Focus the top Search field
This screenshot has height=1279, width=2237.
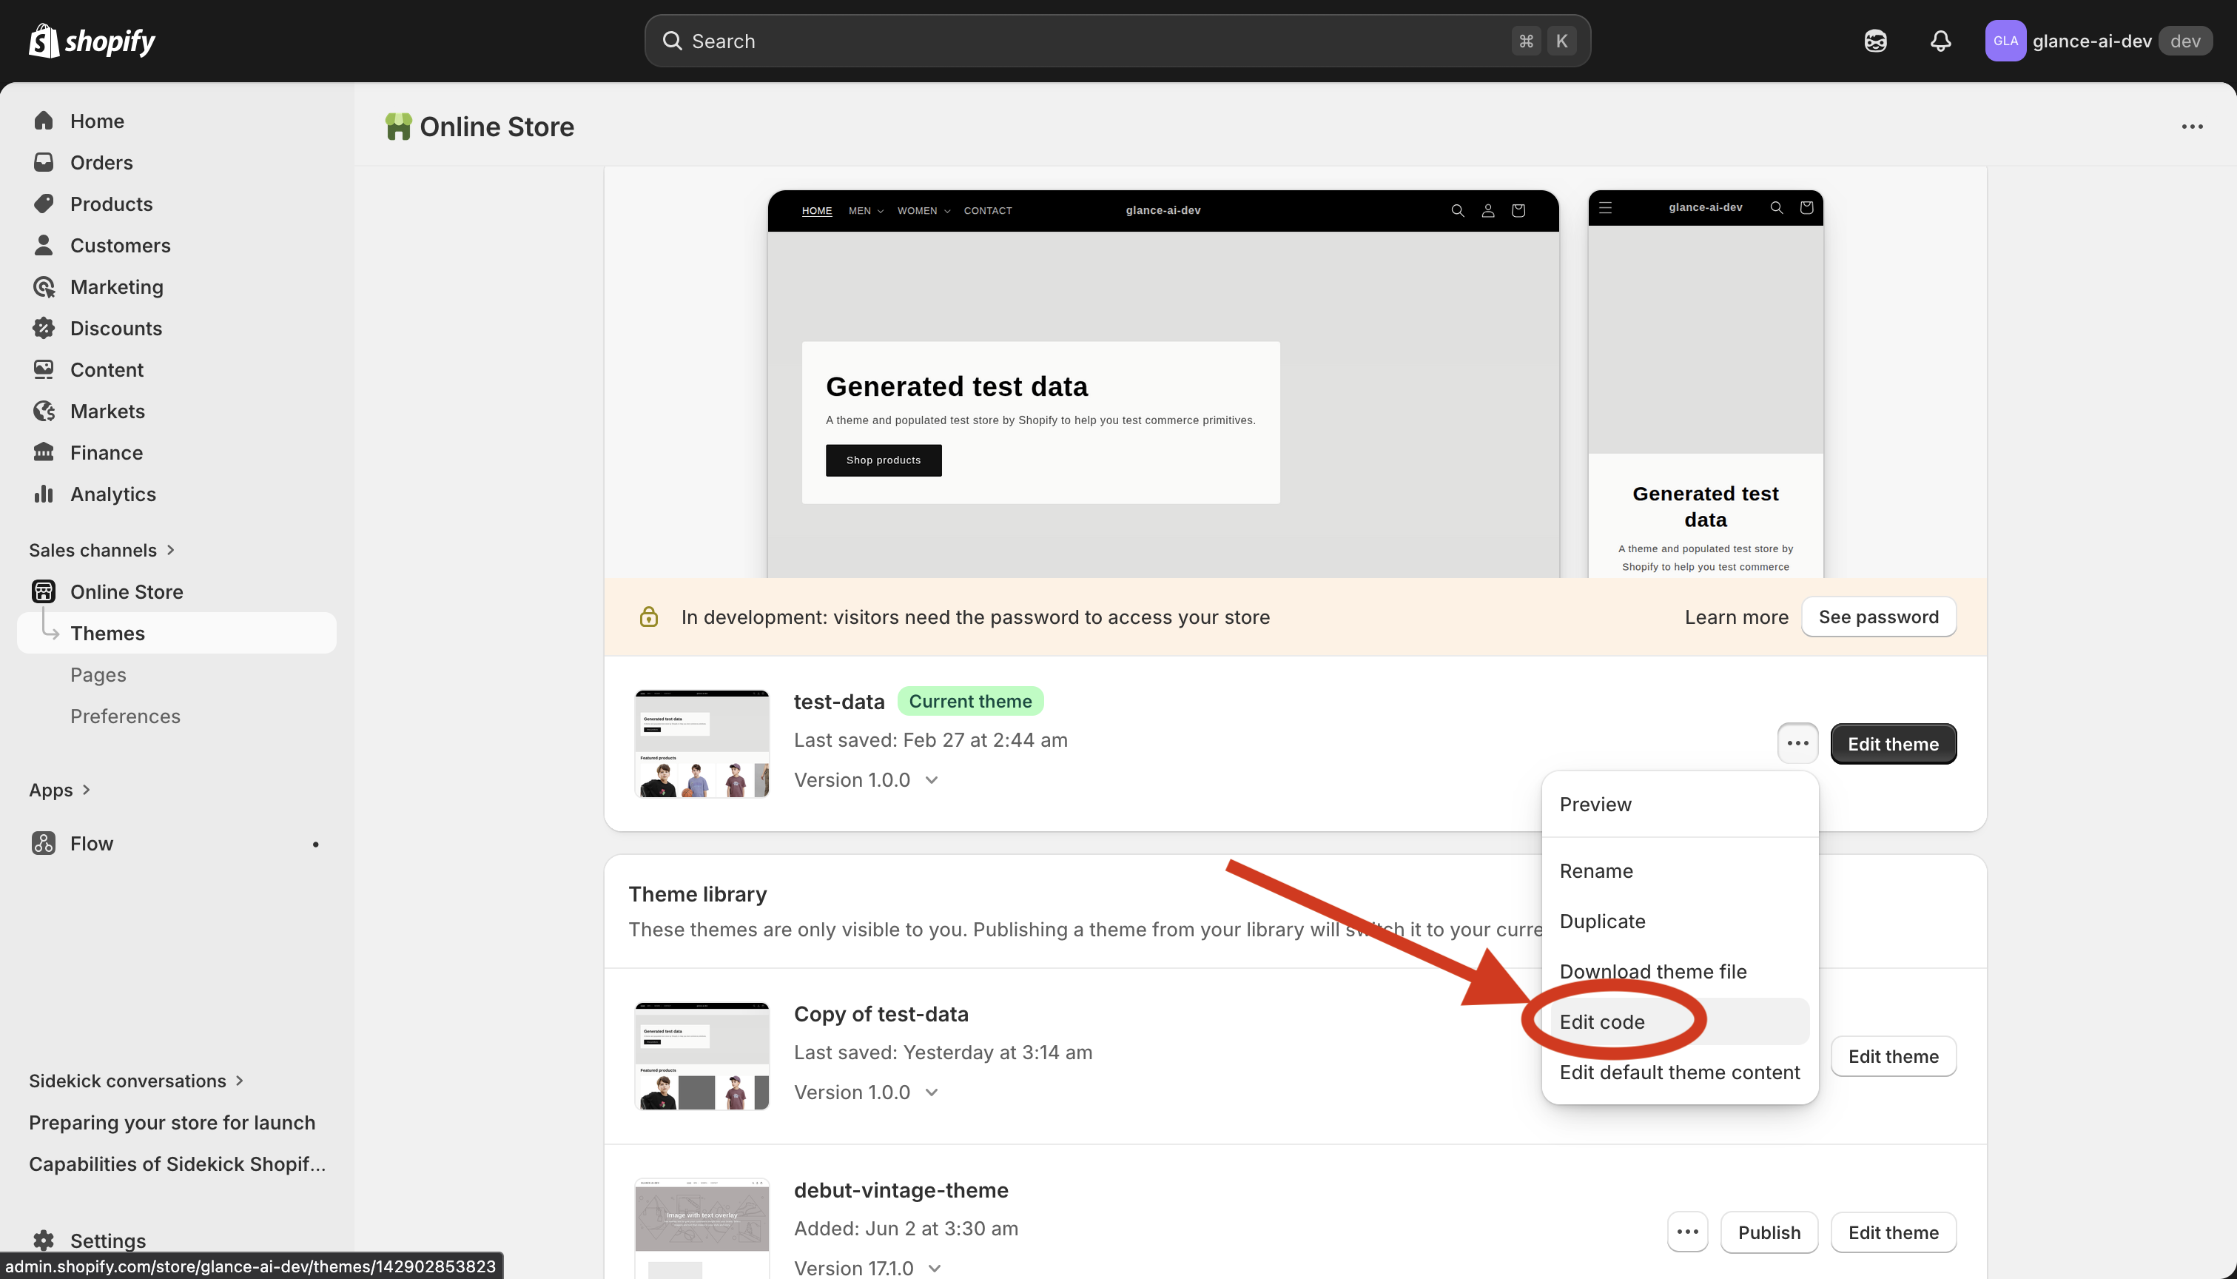click(1117, 41)
